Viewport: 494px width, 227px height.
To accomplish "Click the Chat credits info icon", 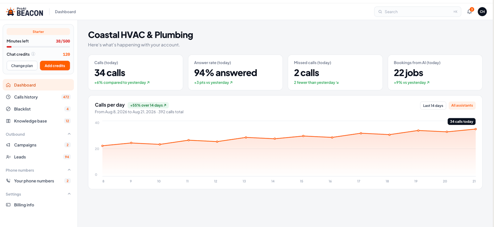I will point(33,54).
